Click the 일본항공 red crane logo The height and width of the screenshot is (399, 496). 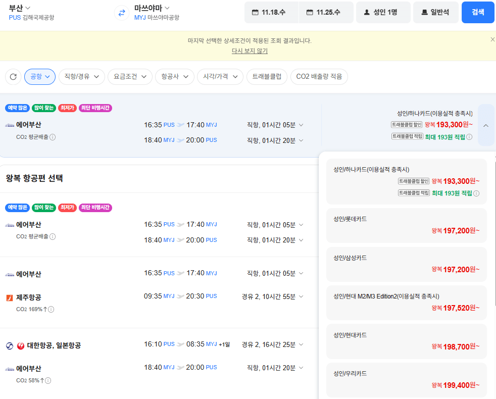(x=21, y=346)
